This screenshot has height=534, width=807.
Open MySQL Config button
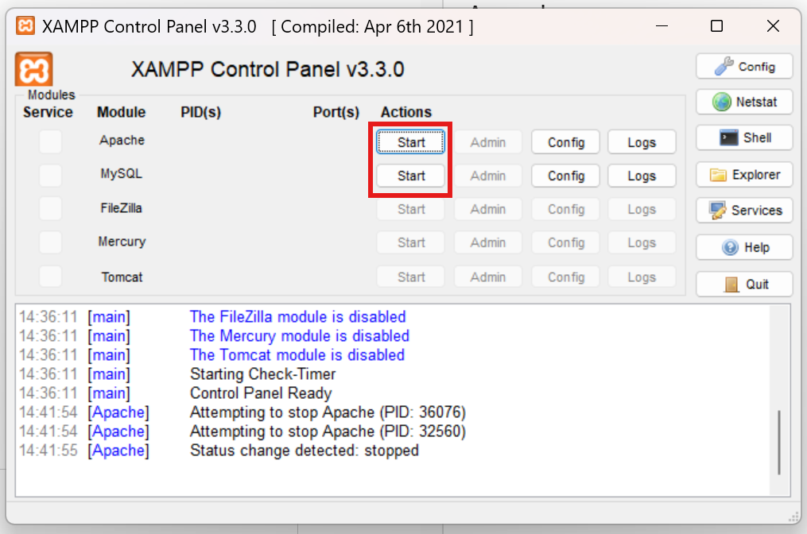point(565,176)
